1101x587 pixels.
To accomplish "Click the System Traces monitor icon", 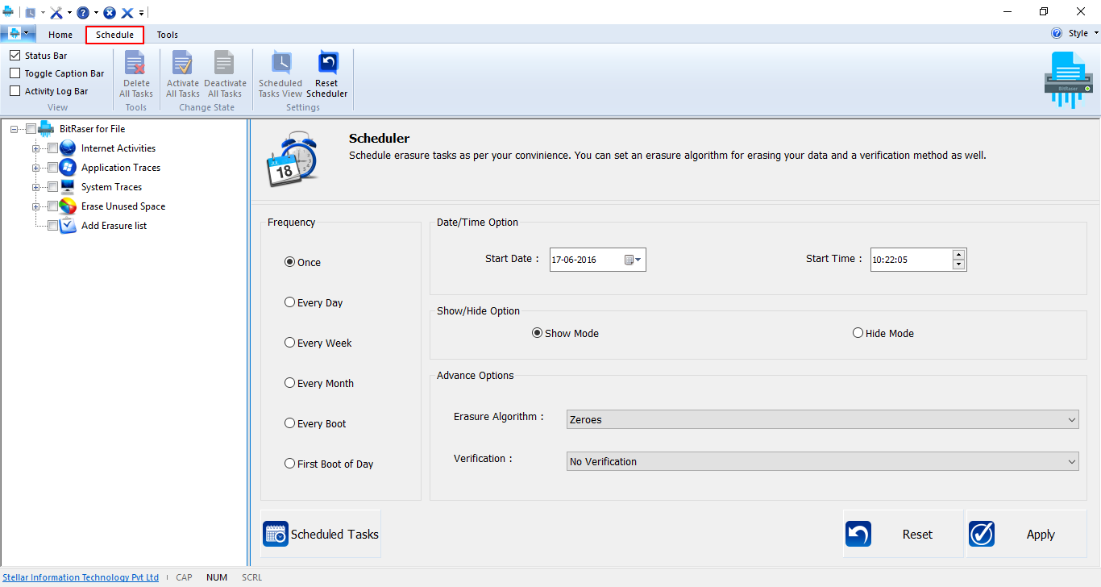I will click(68, 187).
